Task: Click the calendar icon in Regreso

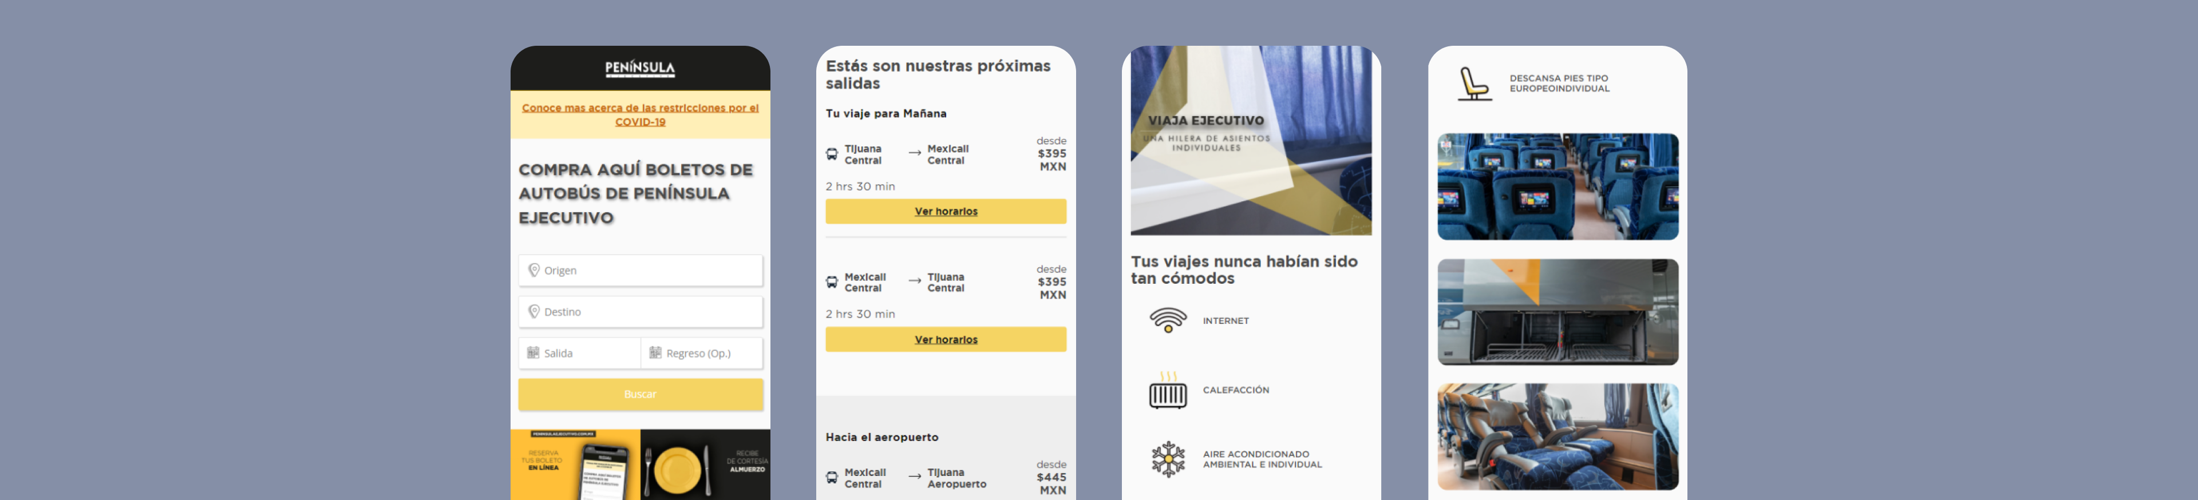Action: [655, 352]
